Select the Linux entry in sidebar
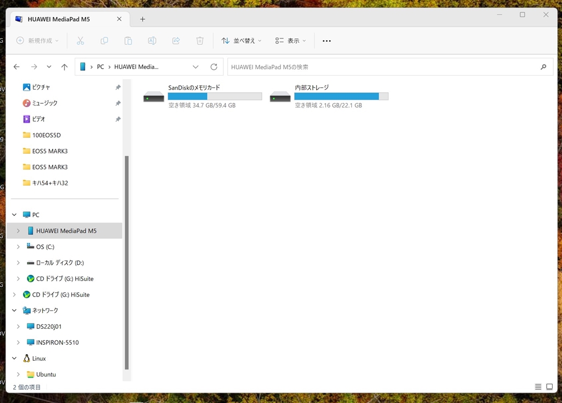 point(39,359)
